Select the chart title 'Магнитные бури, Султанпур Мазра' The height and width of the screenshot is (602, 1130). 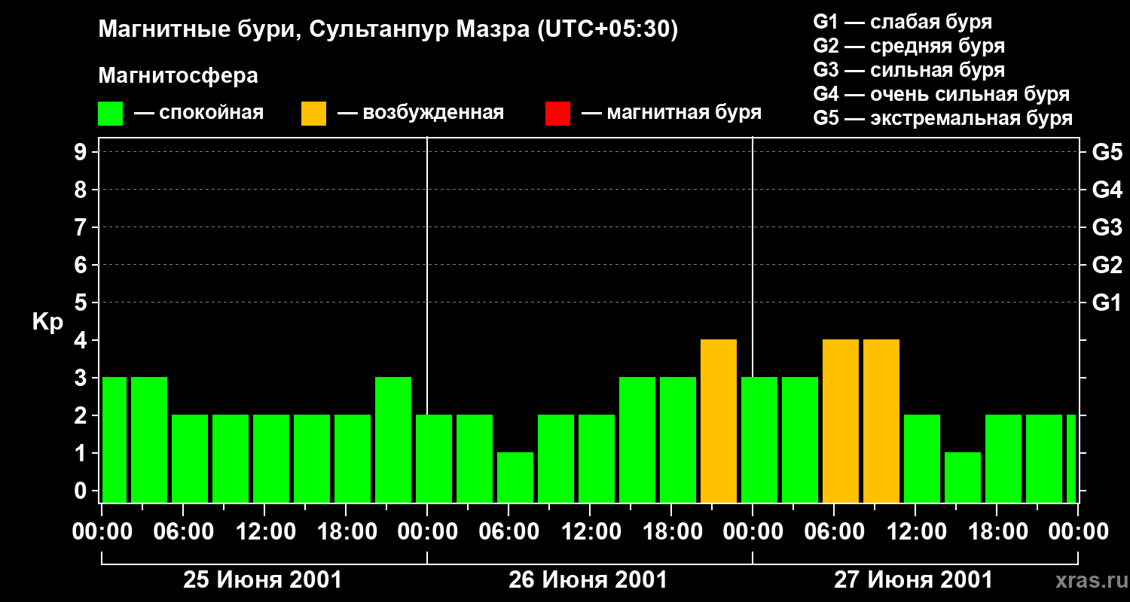point(313,29)
